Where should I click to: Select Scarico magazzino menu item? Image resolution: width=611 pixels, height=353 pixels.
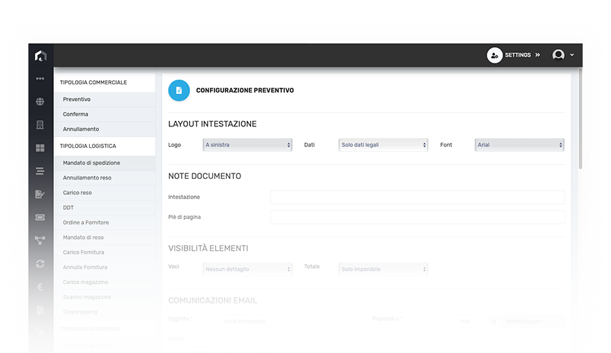pos(104,297)
